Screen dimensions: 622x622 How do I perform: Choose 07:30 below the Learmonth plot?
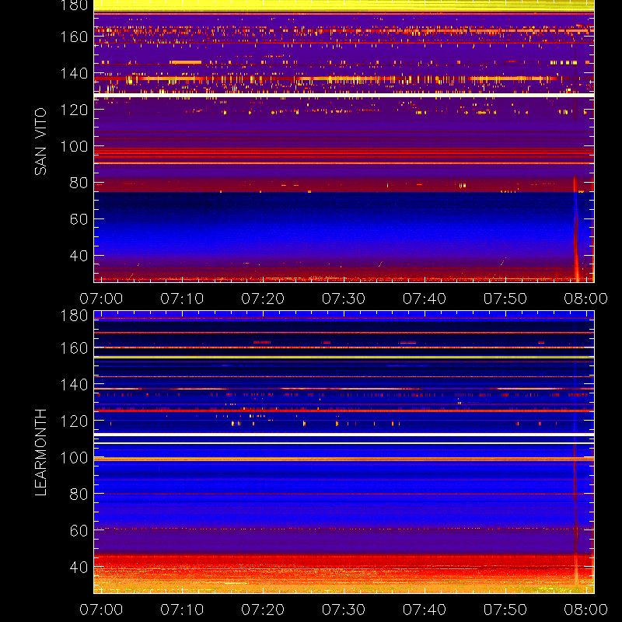point(344,610)
